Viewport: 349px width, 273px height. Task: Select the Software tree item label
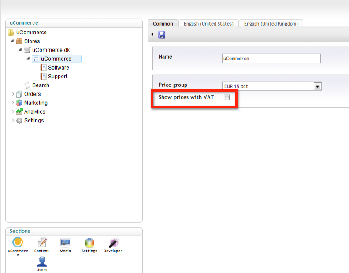[59, 68]
